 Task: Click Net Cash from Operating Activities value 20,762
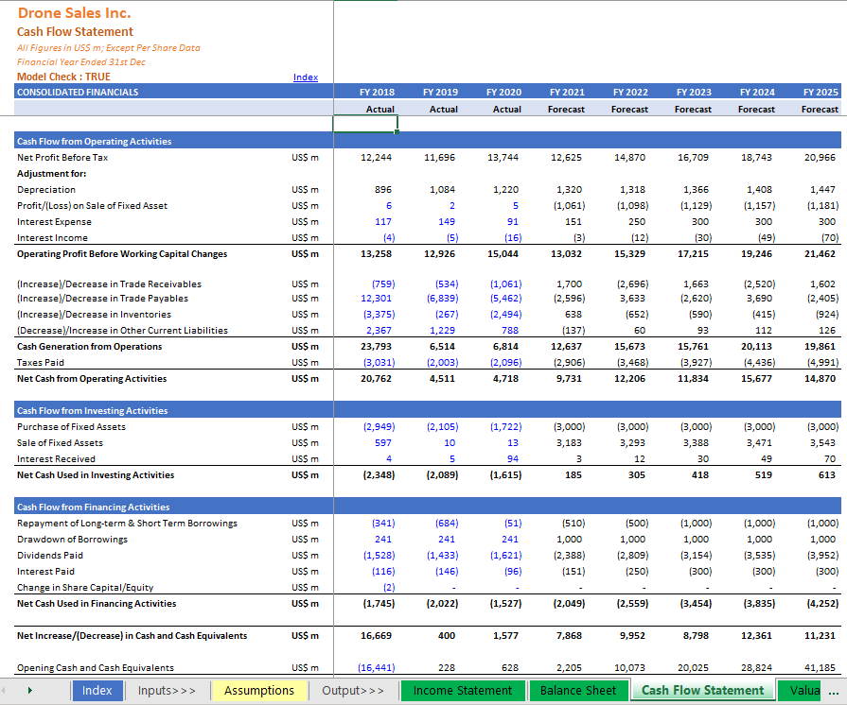[376, 379]
